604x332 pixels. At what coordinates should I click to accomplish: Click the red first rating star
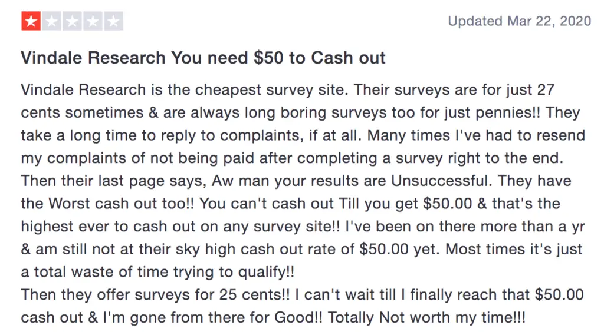click(x=31, y=21)
